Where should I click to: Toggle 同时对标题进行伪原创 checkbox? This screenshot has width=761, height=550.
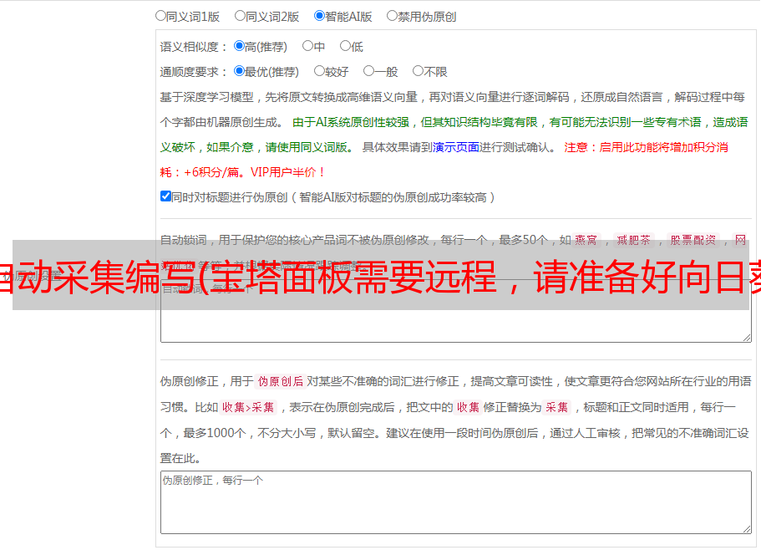[165, 196]
